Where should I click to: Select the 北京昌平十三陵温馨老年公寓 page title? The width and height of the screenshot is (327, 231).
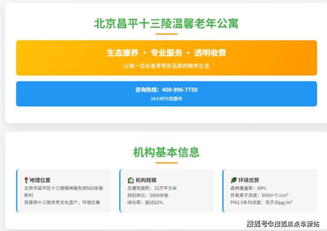point(166,23)
